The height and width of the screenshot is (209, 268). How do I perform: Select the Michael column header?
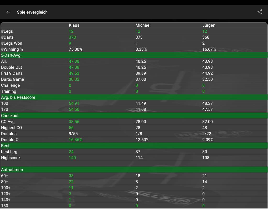click(143, 25)
